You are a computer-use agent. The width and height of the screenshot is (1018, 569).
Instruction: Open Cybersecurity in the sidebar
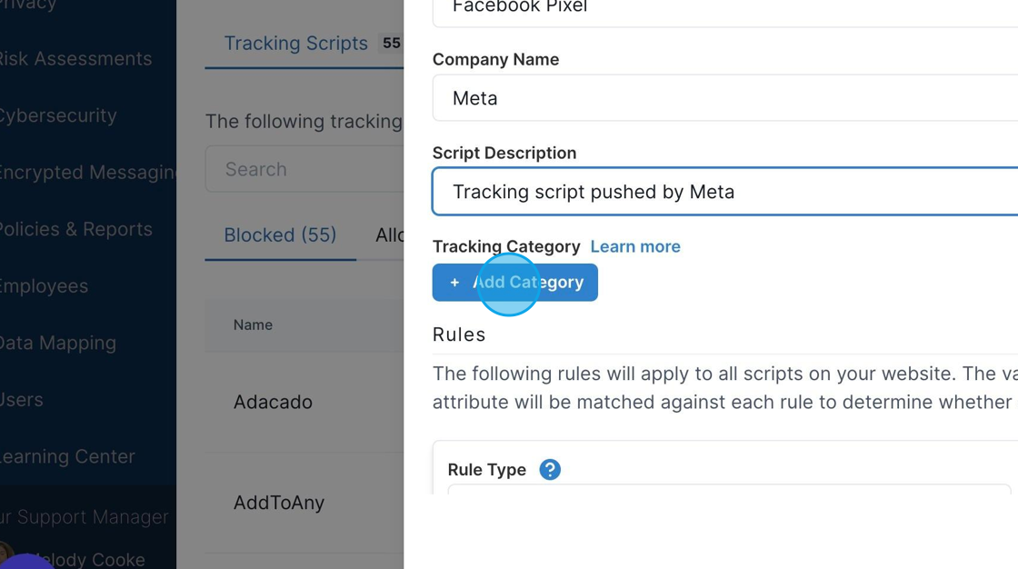58,115
